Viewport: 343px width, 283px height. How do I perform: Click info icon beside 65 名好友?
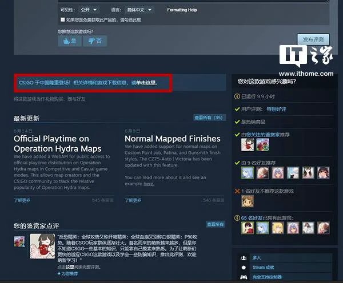pyautogui.click(x=237, y=218)
